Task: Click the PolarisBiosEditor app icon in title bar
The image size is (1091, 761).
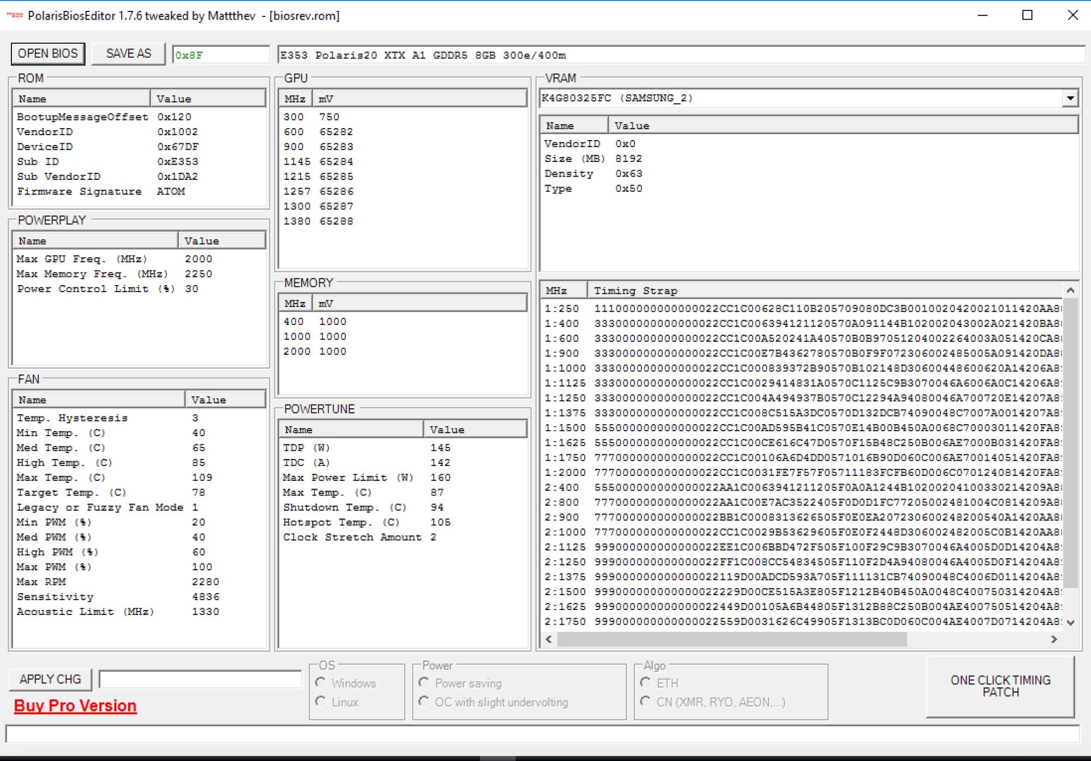Action: [x=15, y=15]
